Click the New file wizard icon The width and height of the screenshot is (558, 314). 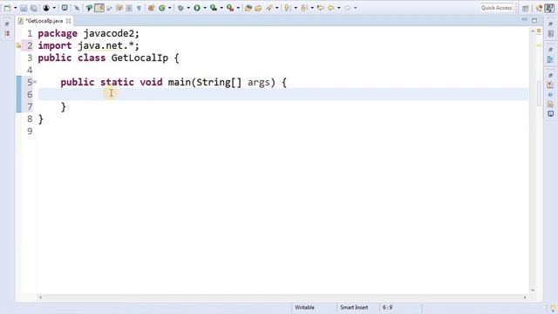[x=7, y=8]
